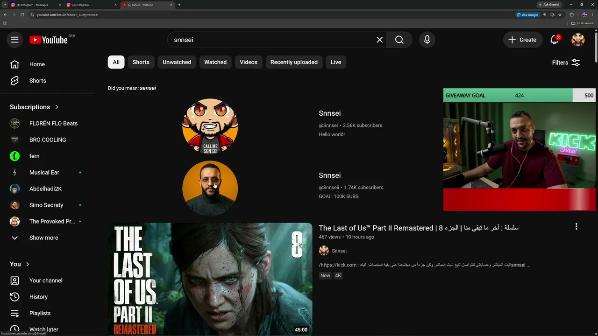
Task: Filter results by Live chip
Action: click(x=336, y=62)
